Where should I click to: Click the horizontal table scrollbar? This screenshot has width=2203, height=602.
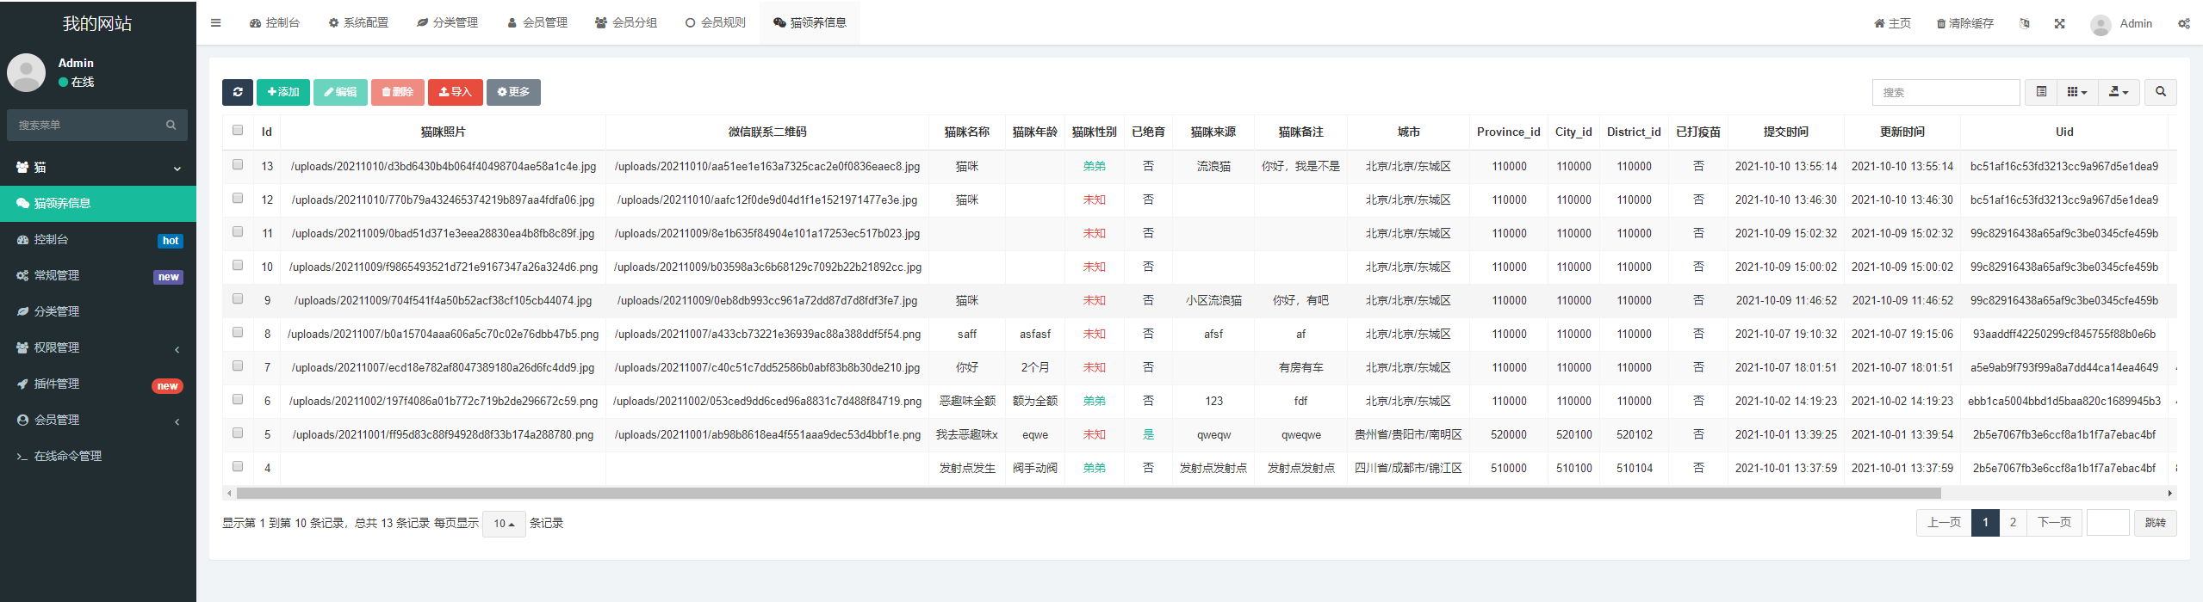(x=1088, y=494)
